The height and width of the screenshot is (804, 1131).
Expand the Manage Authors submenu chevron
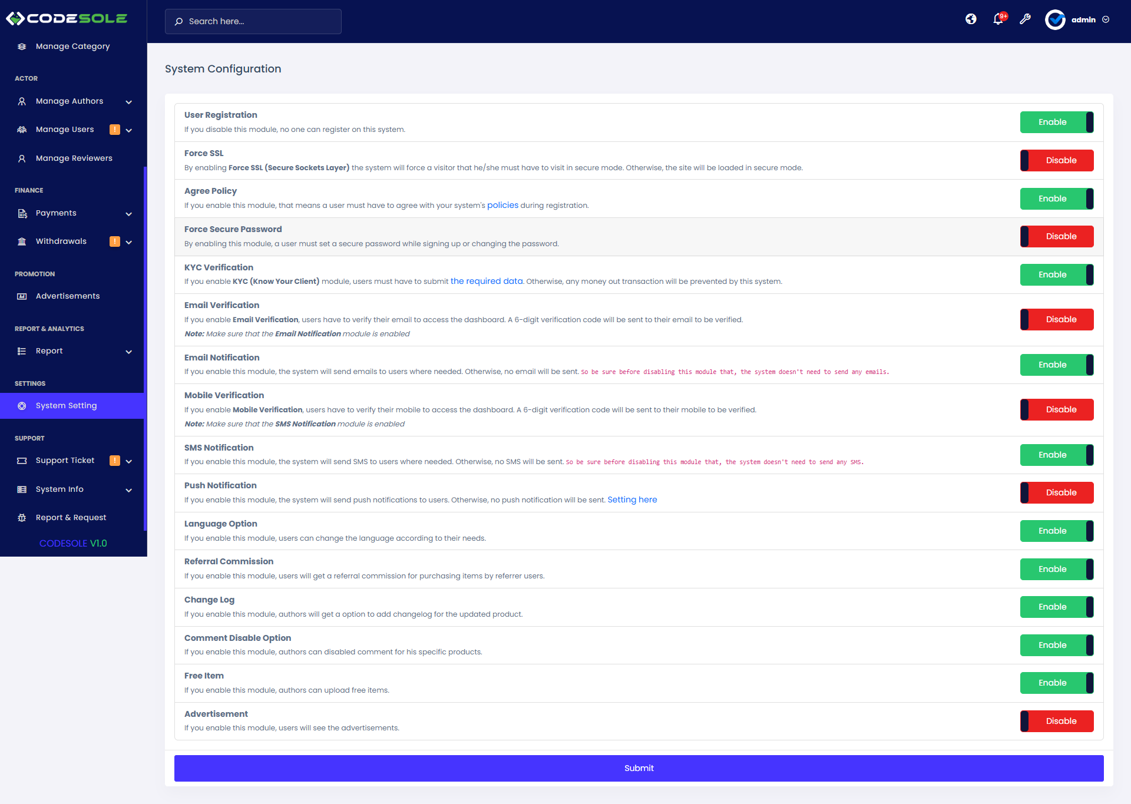(128, 102)
